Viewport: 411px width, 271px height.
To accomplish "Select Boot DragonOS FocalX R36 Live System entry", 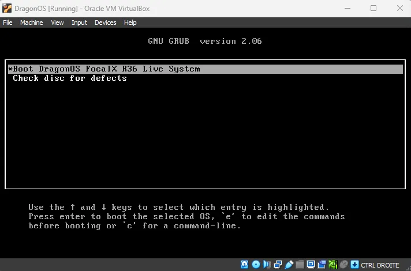I will (206, 69).
